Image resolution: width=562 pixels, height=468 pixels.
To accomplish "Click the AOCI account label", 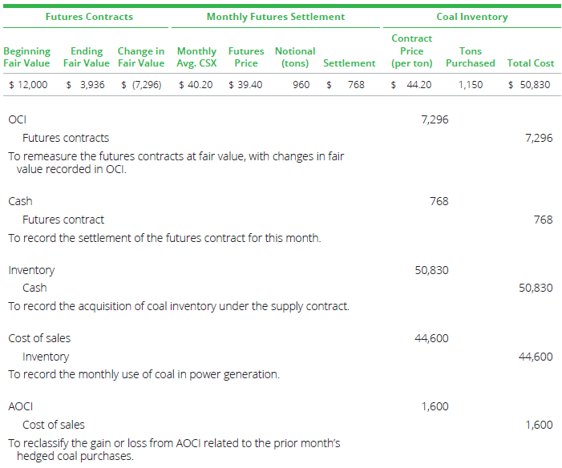I will click(x=20, y=406).
